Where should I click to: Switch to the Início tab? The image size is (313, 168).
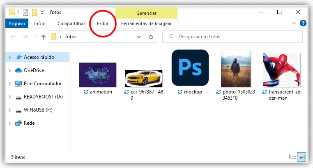click(x=40, y=23)
